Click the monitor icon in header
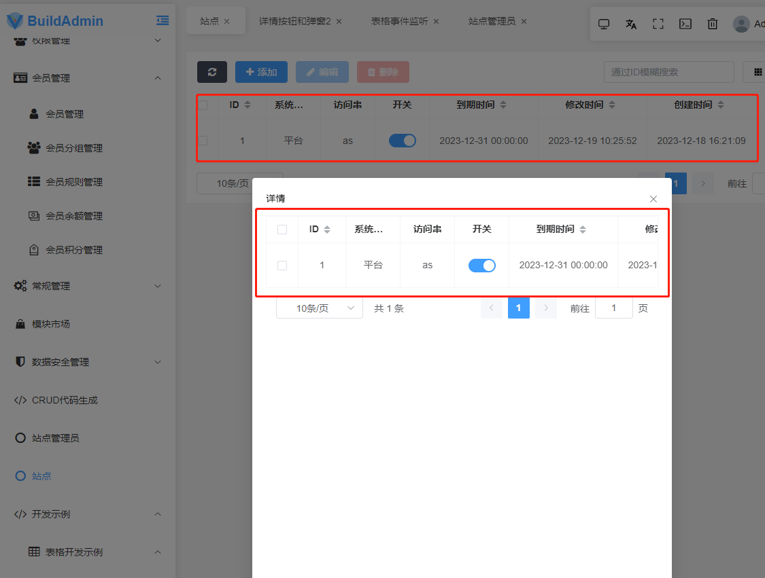The height and width of the screenshot is (578, 765). (604, 24)
